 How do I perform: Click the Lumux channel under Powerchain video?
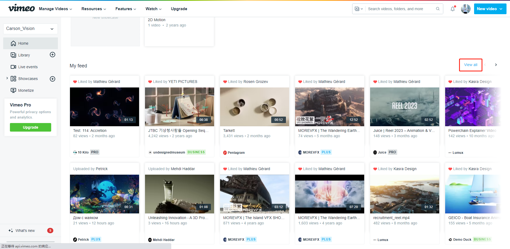pyautogui.click(x=458, y=153)
